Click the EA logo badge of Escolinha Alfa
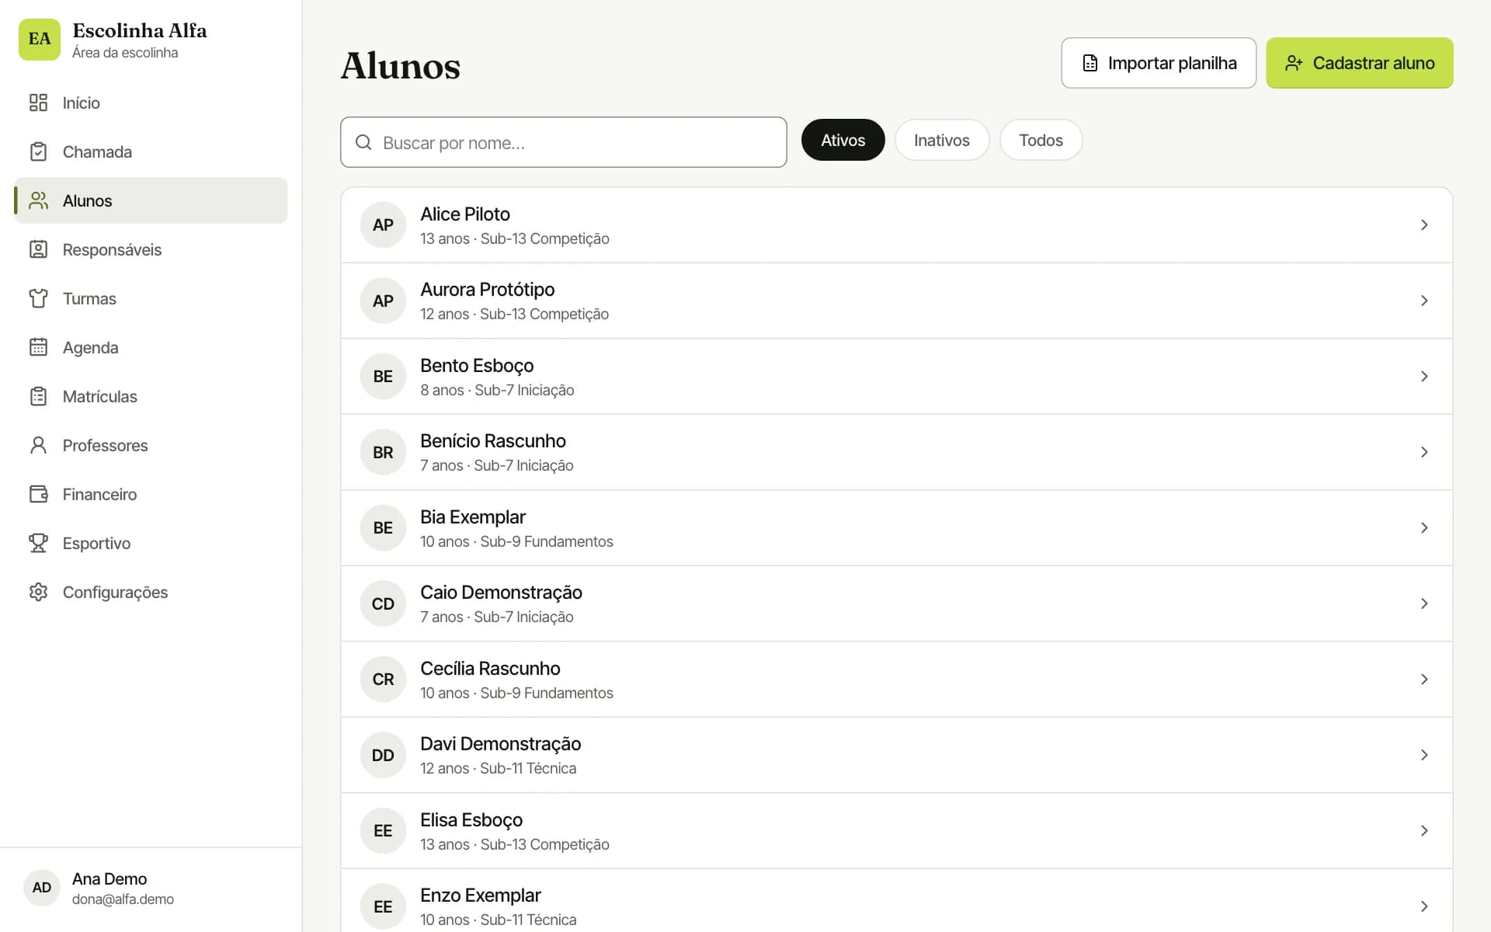Image resolution: width=1491 pixels, height=932 pixels. (40, 40)
